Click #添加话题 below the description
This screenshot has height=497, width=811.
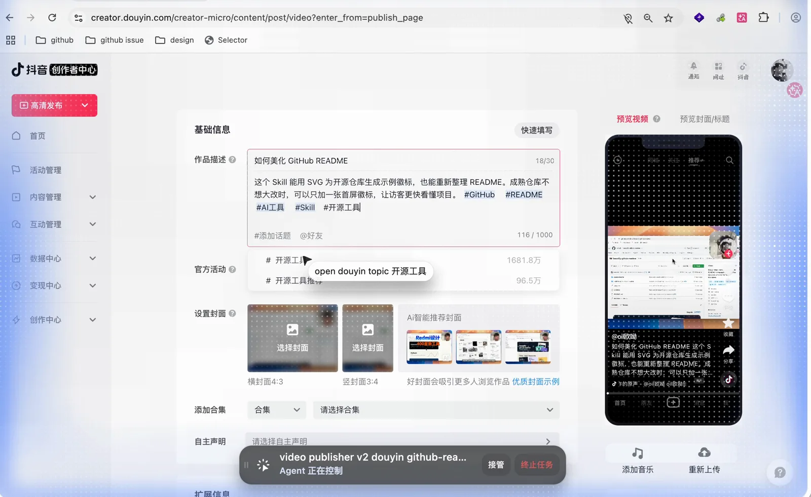[272, 236]
